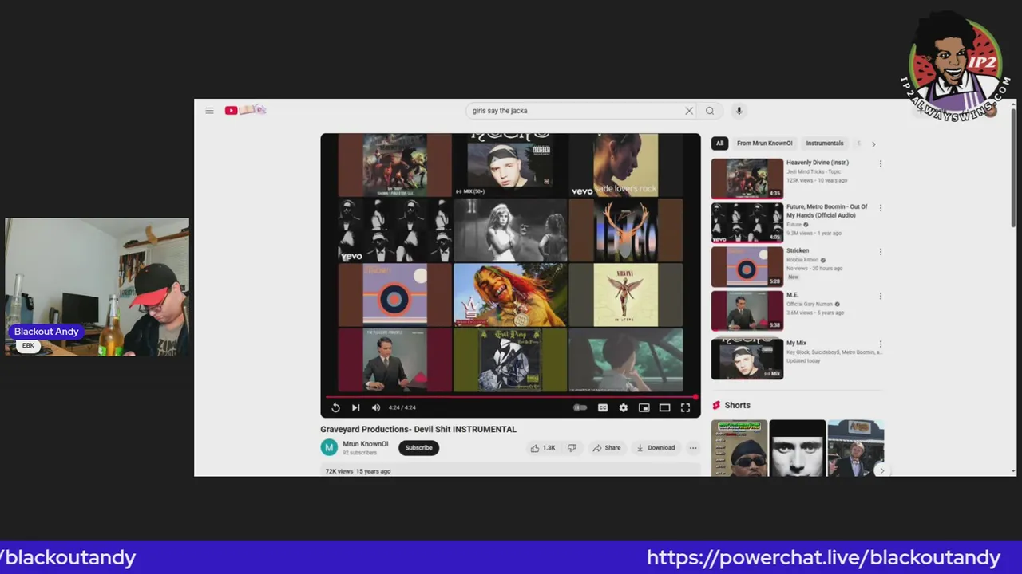
Task: Share the video
Action: [607, 448]
